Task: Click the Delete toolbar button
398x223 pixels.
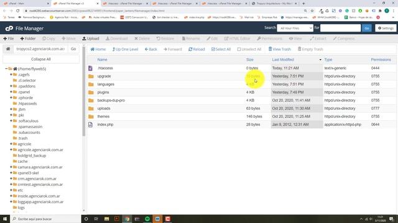Action: pos(142,38)
